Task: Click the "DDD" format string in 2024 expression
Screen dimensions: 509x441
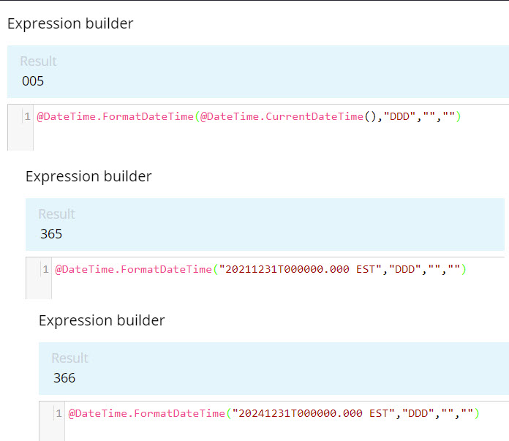Action: (418, 414)
